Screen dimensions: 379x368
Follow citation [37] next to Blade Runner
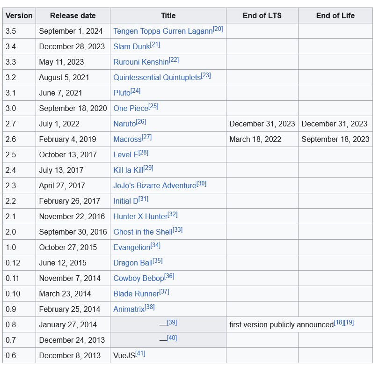pyautogui.click(x=164, y=292)
